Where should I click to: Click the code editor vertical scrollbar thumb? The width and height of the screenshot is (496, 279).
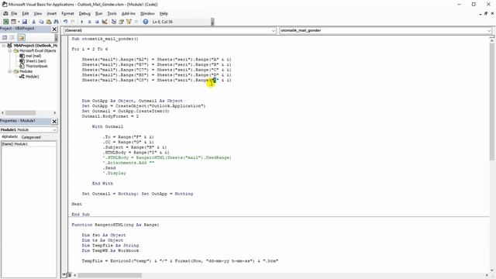click(x=492, y=102)
